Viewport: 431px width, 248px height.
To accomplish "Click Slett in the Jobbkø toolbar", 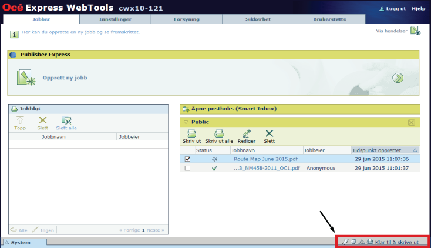I will pyautogui.click(x=43, y=123).
